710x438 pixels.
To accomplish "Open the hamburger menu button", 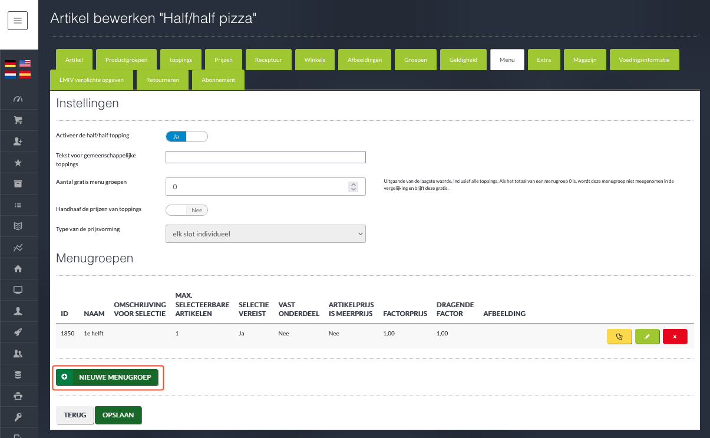I will pyautogui.click(x=18, y=21).
